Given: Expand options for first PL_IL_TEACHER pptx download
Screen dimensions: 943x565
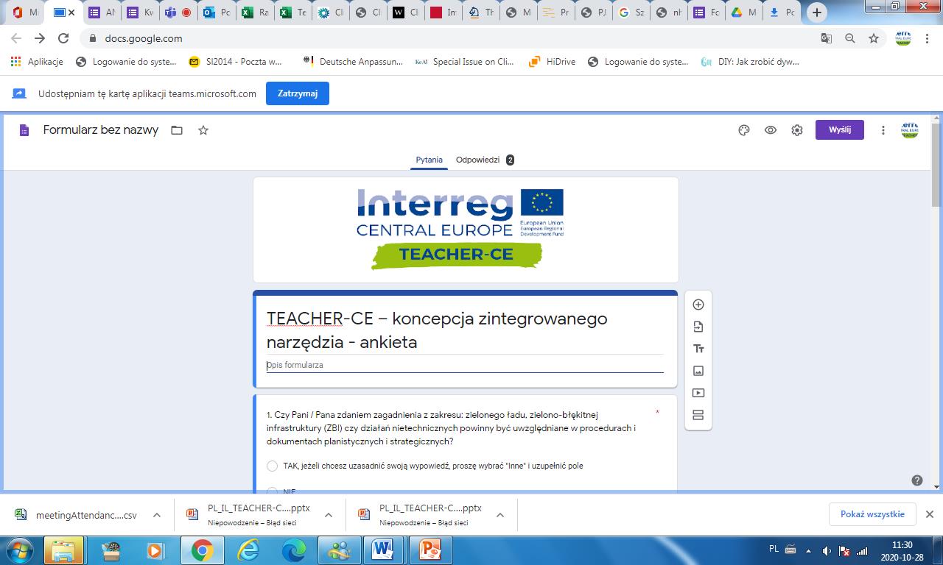Looking at the screenshot, I should click(329, 515).
